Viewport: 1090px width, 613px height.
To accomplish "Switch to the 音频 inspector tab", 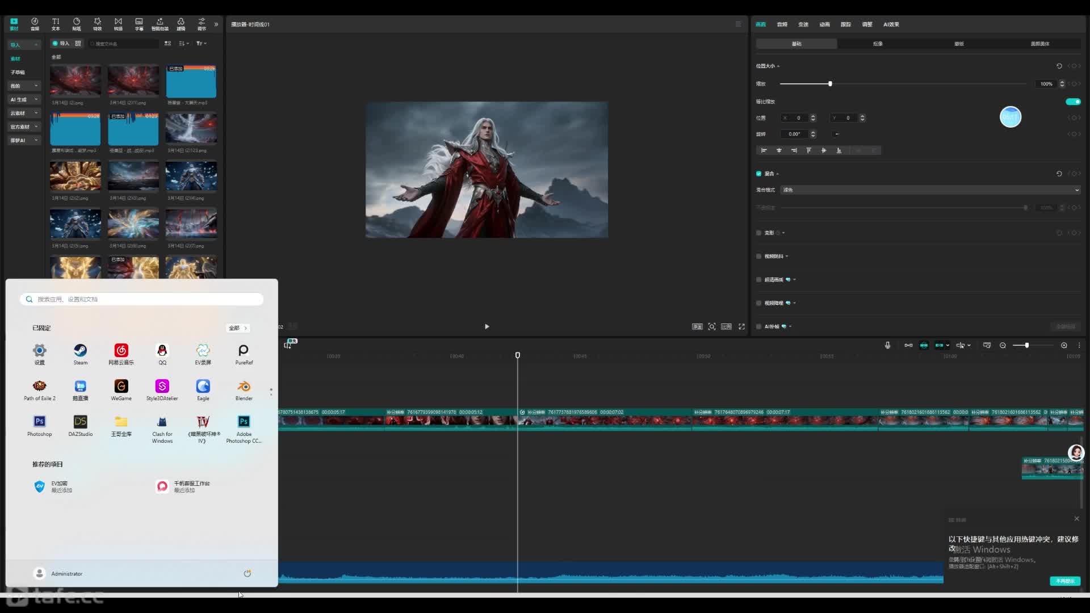I will (x=782, y=24).
